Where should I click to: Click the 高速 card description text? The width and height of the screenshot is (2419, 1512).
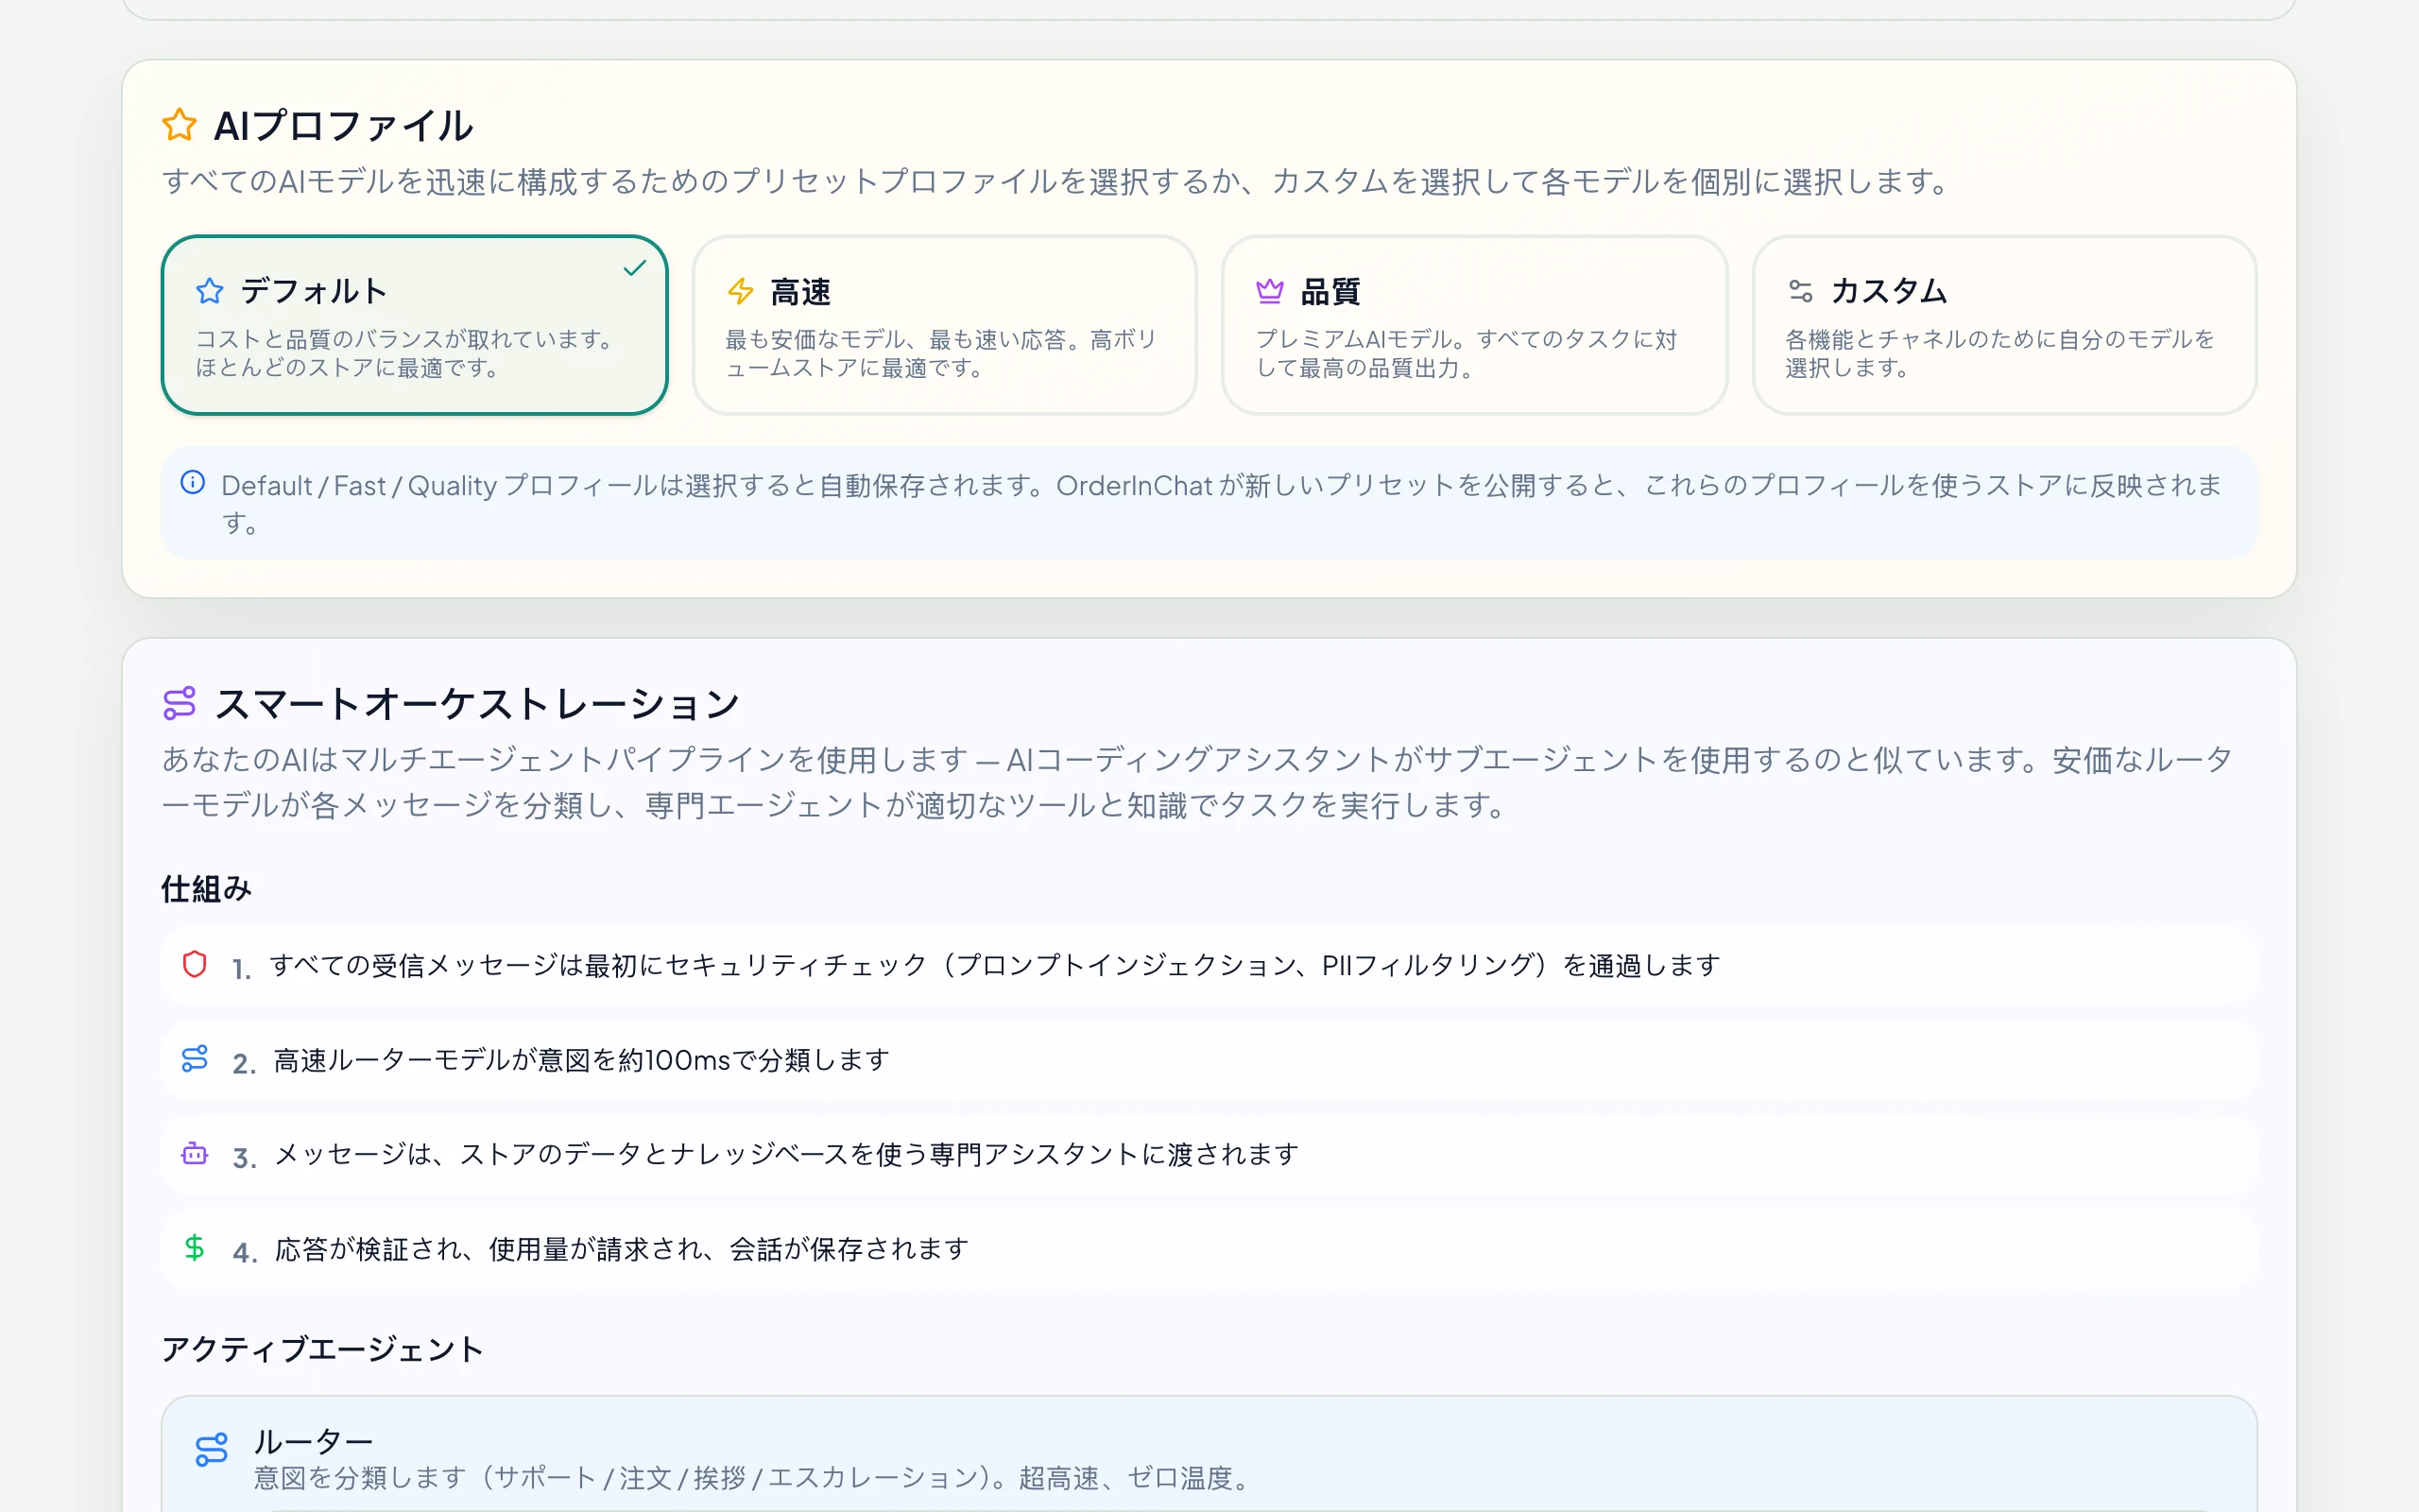pyautogui.click(x=941, y=353)
